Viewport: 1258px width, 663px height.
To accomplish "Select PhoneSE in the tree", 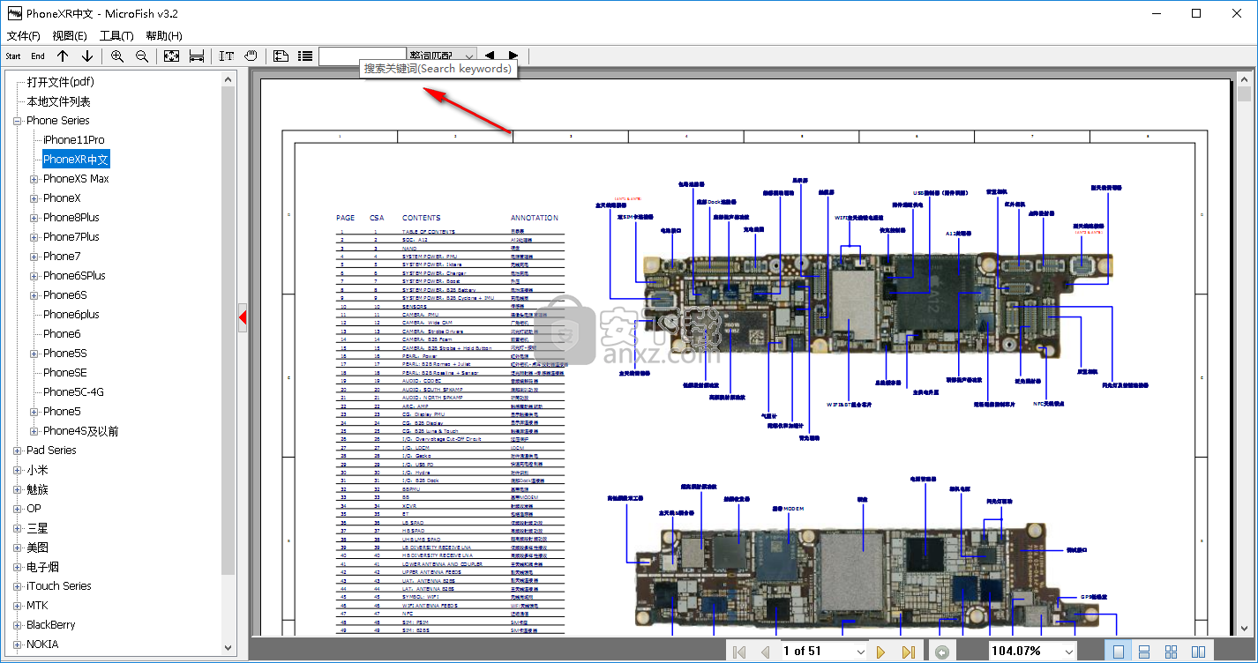I will tap(65, 373).
